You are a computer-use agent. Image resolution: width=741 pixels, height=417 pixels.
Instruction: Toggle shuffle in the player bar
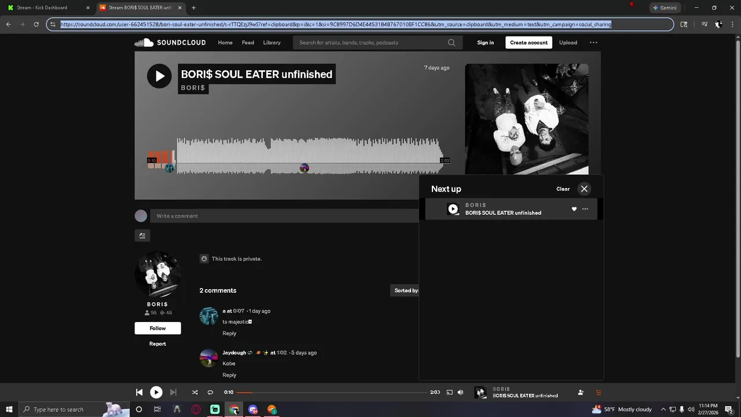pos(195,392)
